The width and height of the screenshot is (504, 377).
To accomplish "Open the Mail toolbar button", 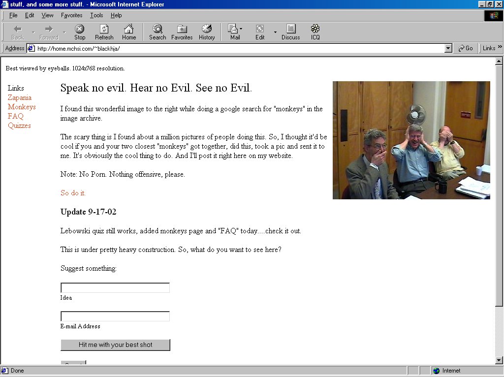I will (x=233, y=32).
